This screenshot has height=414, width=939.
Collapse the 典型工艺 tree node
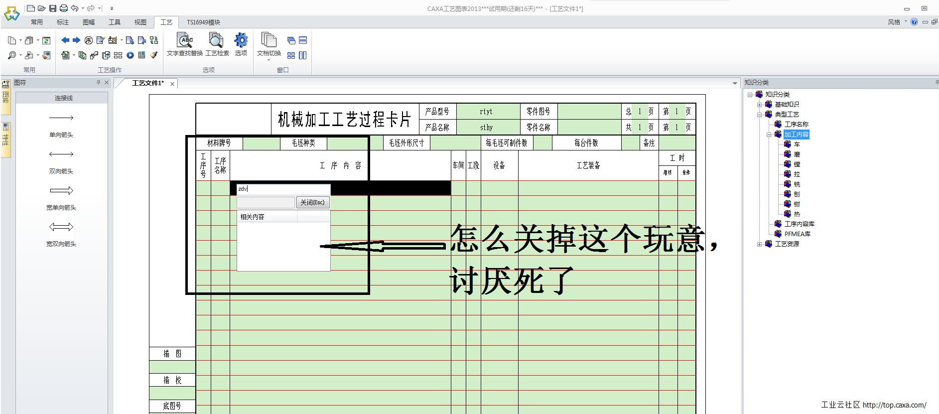click(x=760, y=115)
